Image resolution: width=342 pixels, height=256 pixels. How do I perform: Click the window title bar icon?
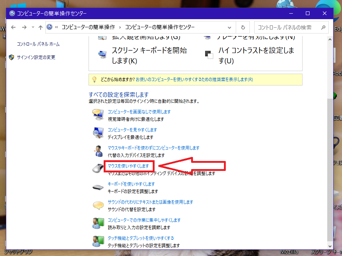click(x=12, y=13)
